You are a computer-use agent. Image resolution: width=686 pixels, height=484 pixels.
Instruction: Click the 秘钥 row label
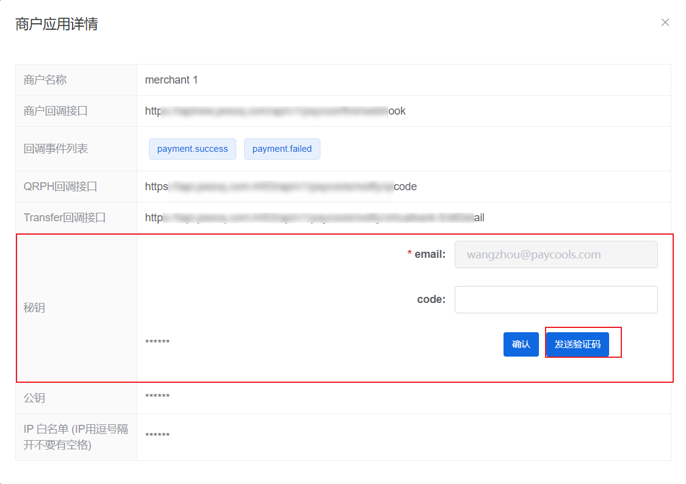click(34, 308)
